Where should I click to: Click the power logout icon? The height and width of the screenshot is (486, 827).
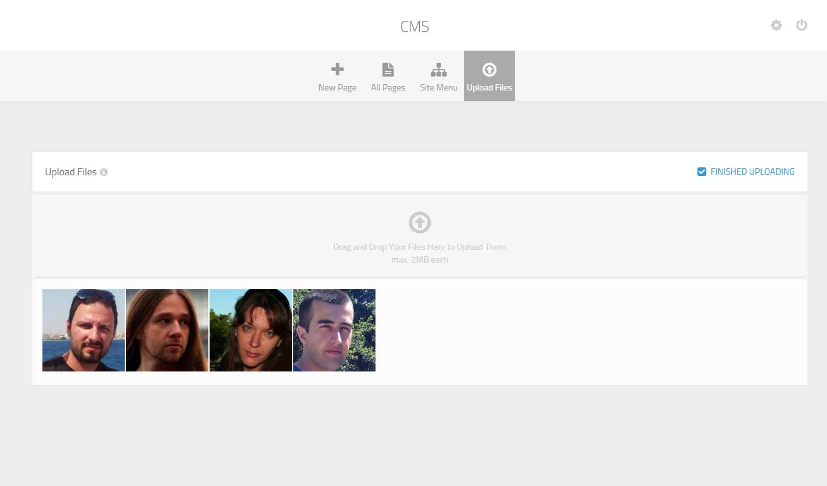[802, 25]
